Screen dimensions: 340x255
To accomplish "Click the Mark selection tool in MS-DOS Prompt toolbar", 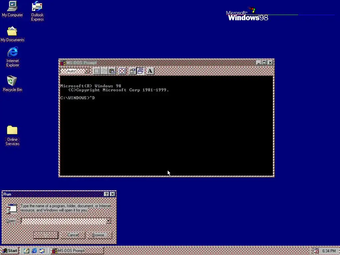I will point(97,71).
